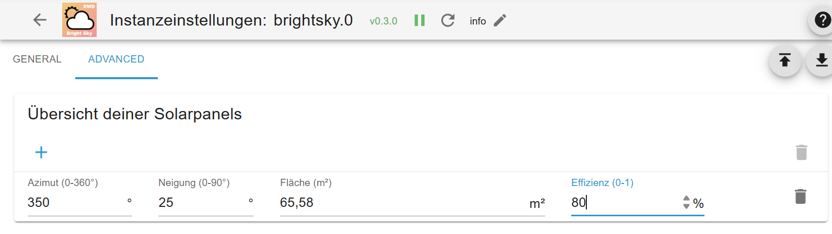832x234 pixels.
Task: Delete the solar panel row entry
Action: point(800,196)
